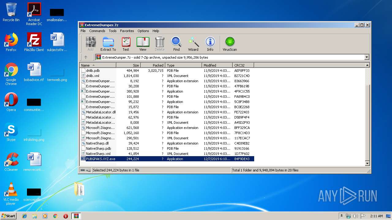Open VLC media player shortcut
Screen dimensions: 392x220
pyautogui.click(x=11, y=194)
